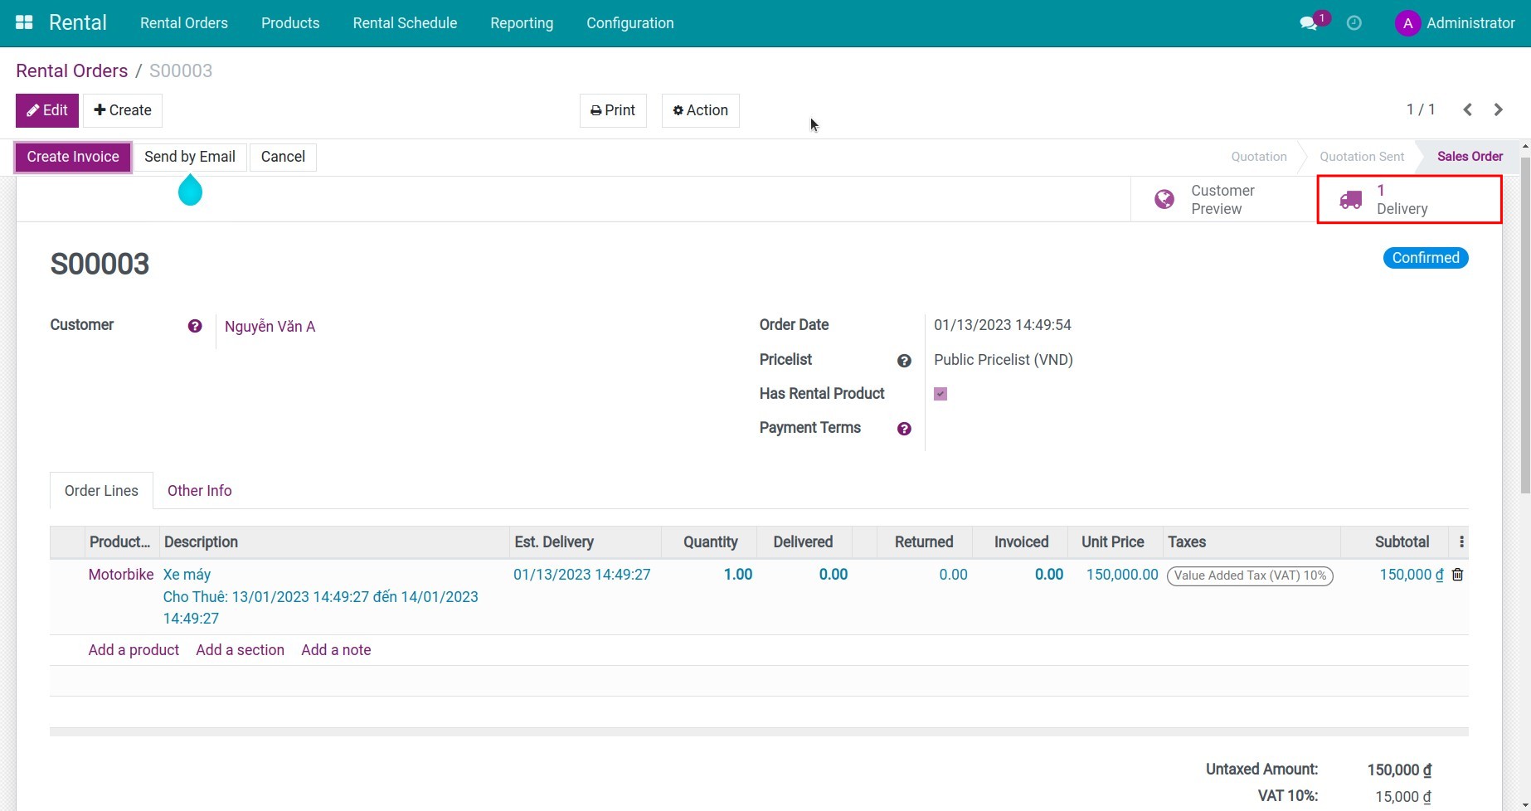This screenshot has width=1531, height=811.
Task: Go to the next record arrow
Action: coord(1498,109)
